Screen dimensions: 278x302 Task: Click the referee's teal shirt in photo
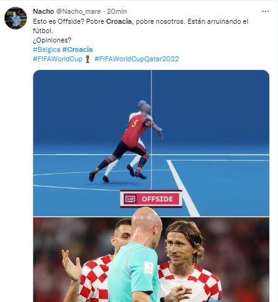pyautogui.click(x=133, y=273)
